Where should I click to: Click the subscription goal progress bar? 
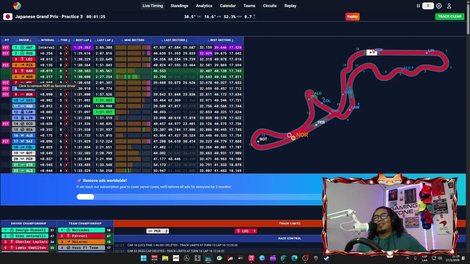coord(198,197)
